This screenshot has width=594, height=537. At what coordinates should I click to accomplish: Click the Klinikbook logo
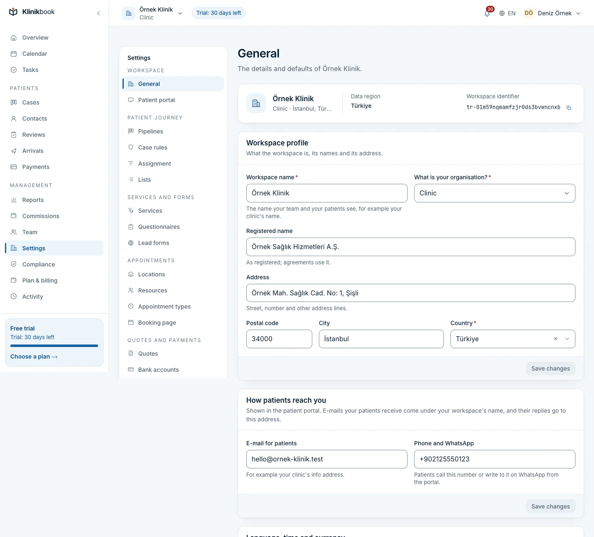[x=32, y=12]
